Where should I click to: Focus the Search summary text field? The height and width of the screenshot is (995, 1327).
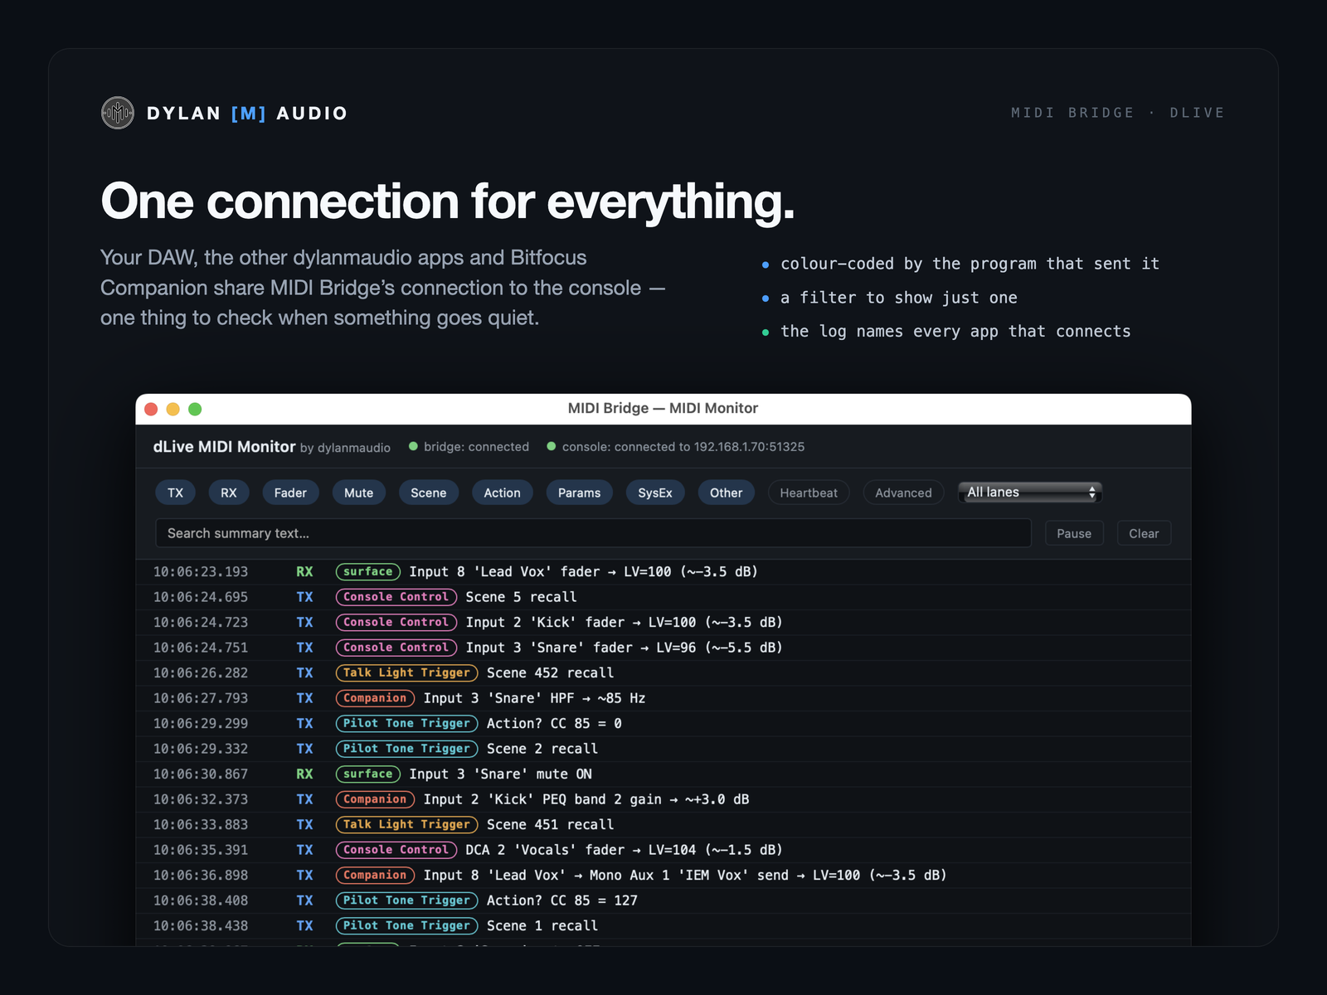pyautogui.click(x=593, y=533)
